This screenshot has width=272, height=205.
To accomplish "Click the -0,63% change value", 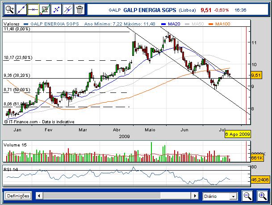I will [222, 10].
